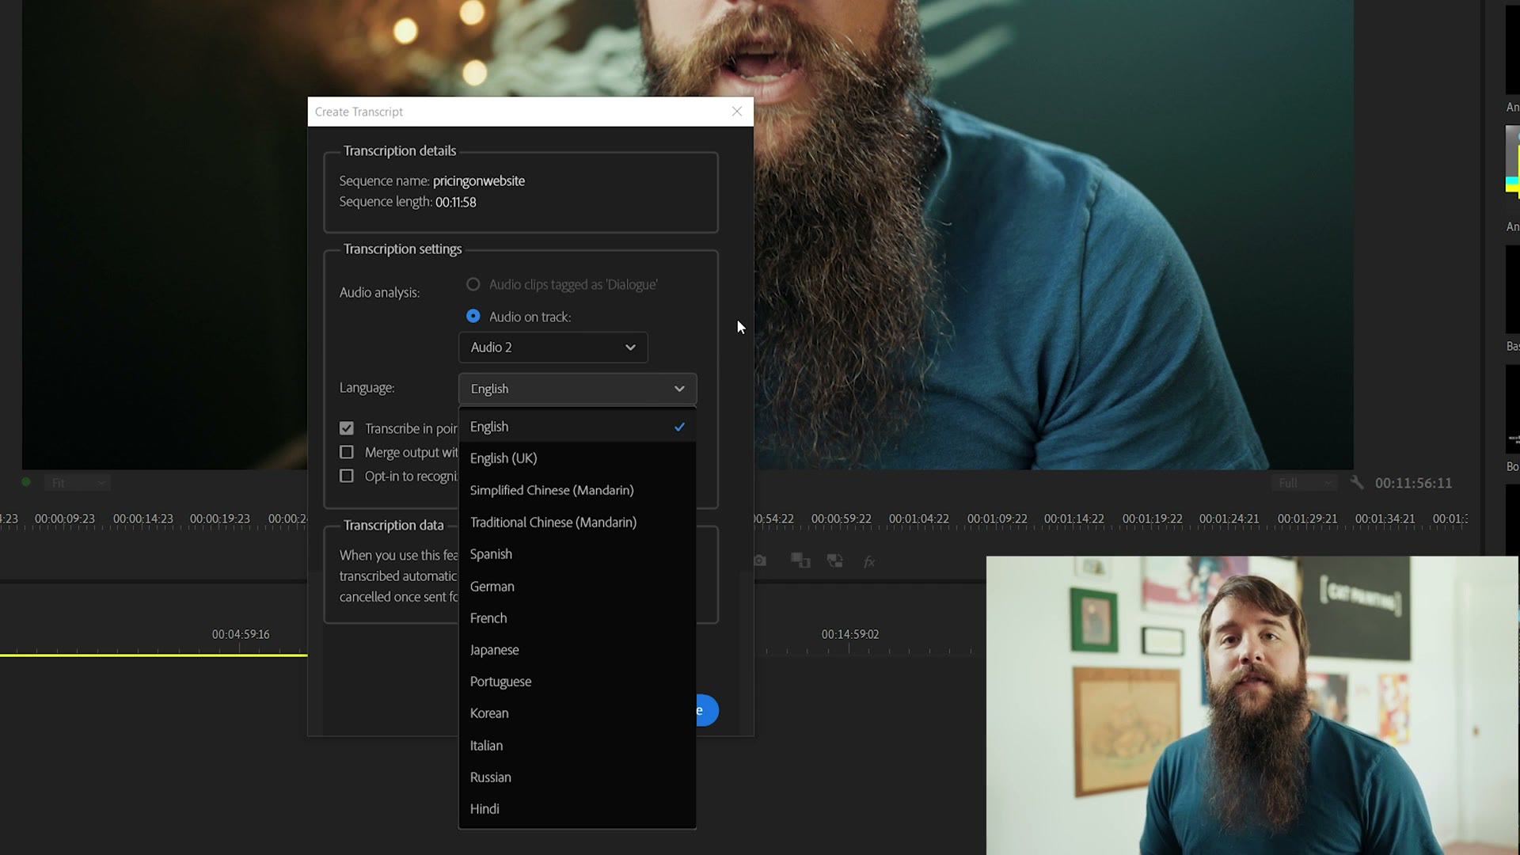Click the yellow bar under the 00:04:59:16 ruler
Image resolution: width=1520 pixels, height=855 pixels.
pos(154,655)
